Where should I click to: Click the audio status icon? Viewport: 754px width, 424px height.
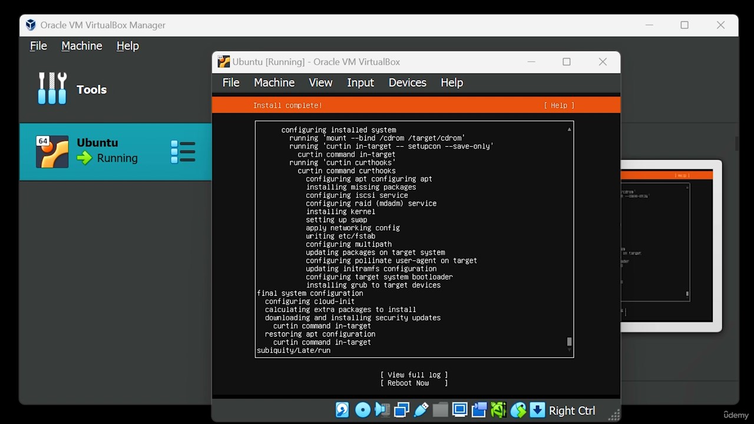click(x=382, y=410)
